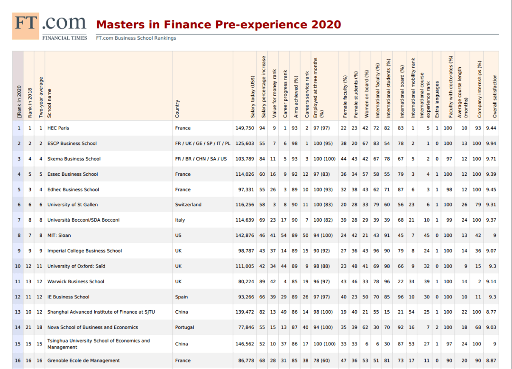Click the 'Skema Business School' school name
This screenshot has width=512, height=369.
click(x=74, y=159)
